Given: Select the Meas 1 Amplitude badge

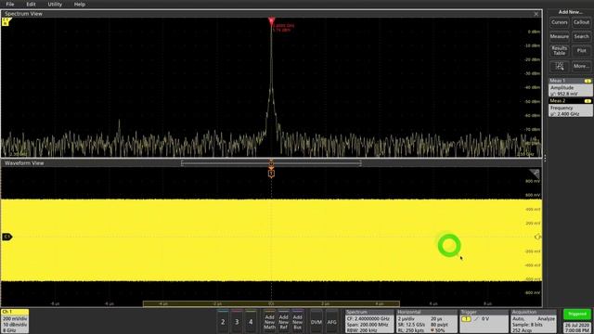Looking at the screenshot, I should 571,87.
